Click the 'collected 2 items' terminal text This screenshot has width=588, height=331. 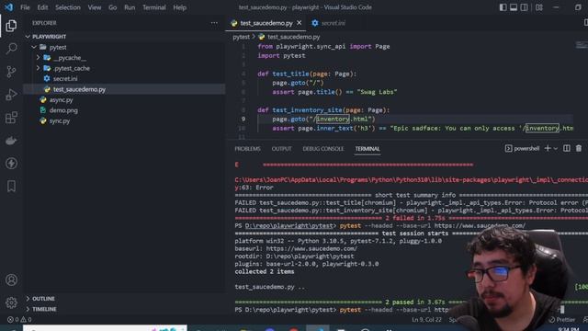tap(265, 272)
